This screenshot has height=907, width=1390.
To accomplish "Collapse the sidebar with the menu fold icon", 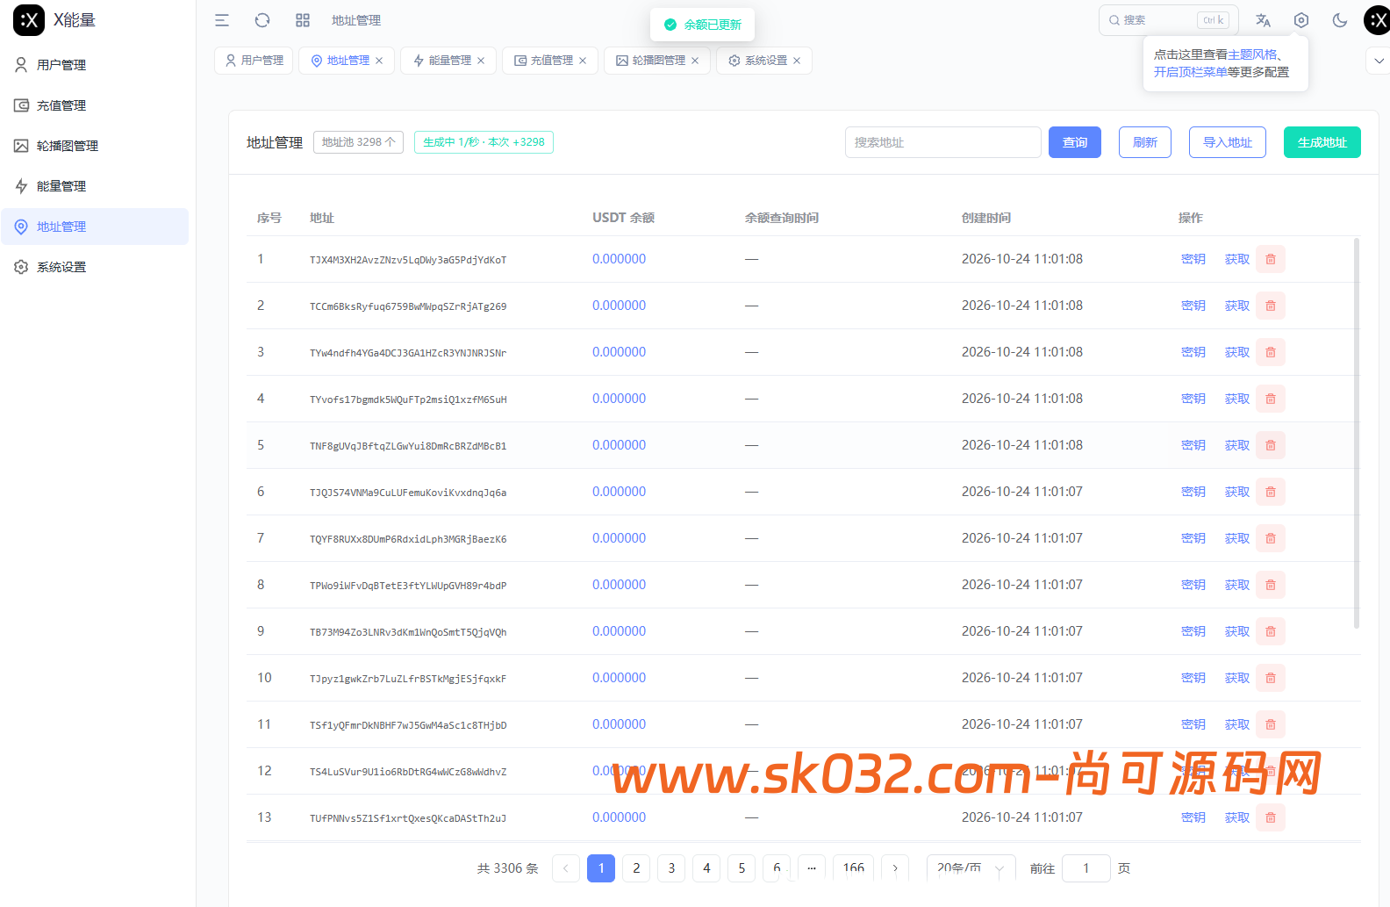I will pyautogui.click(x=222, y=20).
